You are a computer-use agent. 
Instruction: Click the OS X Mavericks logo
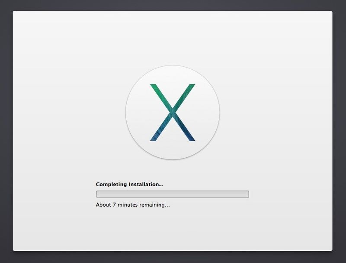(173, 112)
